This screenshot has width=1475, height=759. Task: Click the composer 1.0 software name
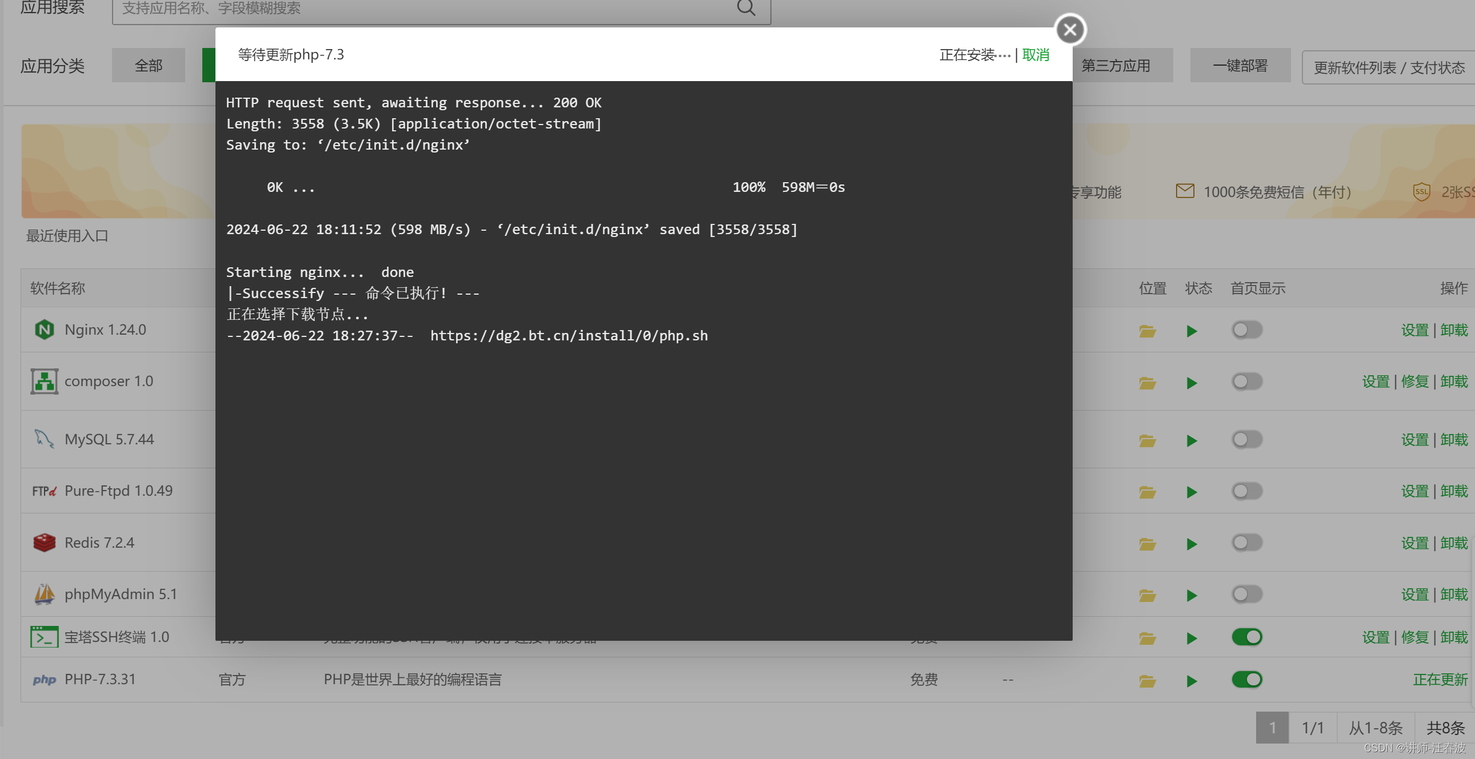109,381
